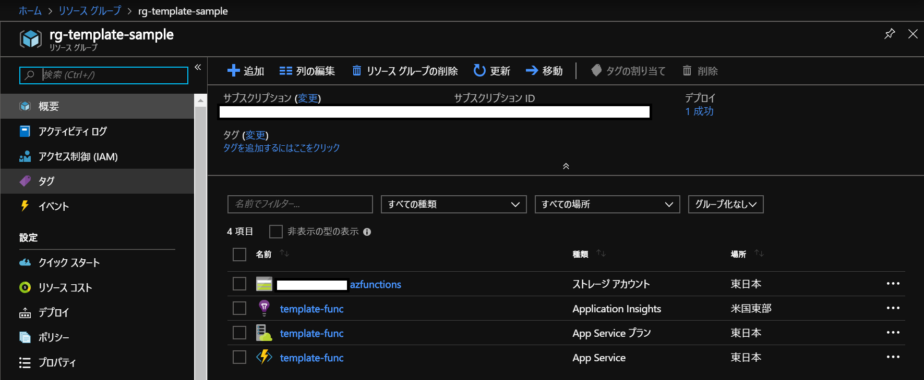Open アクセス制御 (IAM) in sidebar
Viewport: 924px width, 380px height.
[x=97, y=156]
